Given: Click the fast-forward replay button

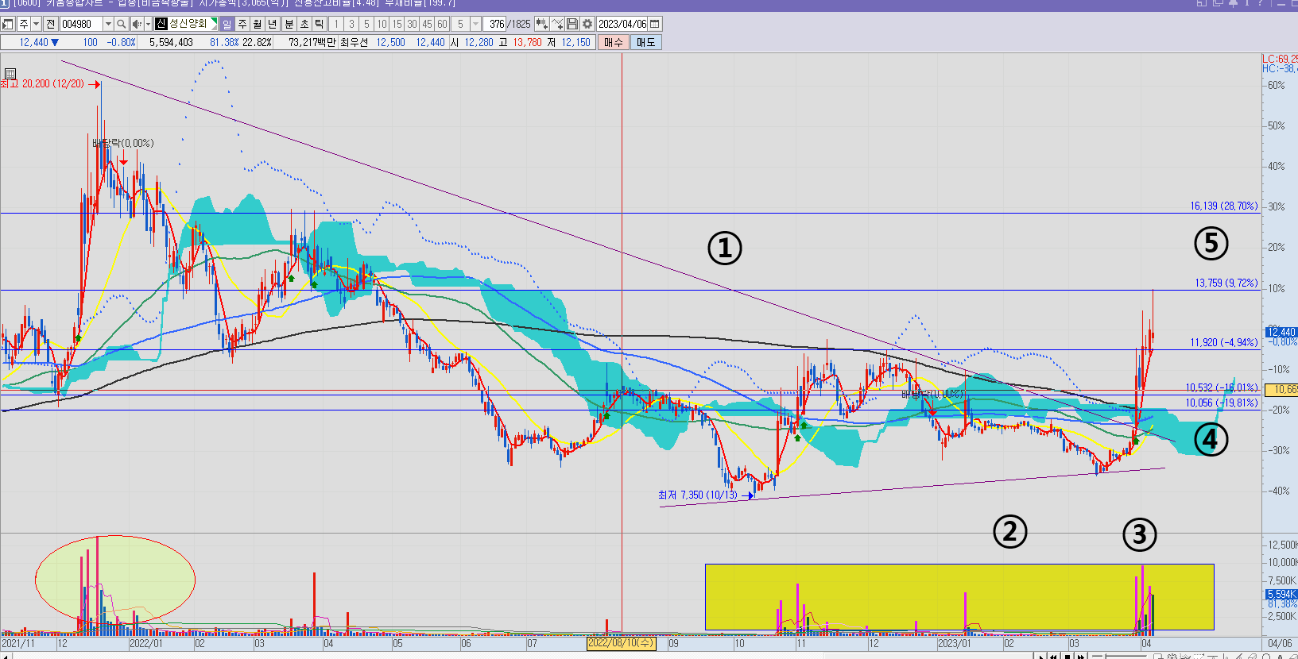Looking at the screenshot, I should click(x=1081, y=656).
